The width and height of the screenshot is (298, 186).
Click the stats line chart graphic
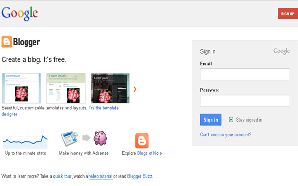(x=25, y=138)
